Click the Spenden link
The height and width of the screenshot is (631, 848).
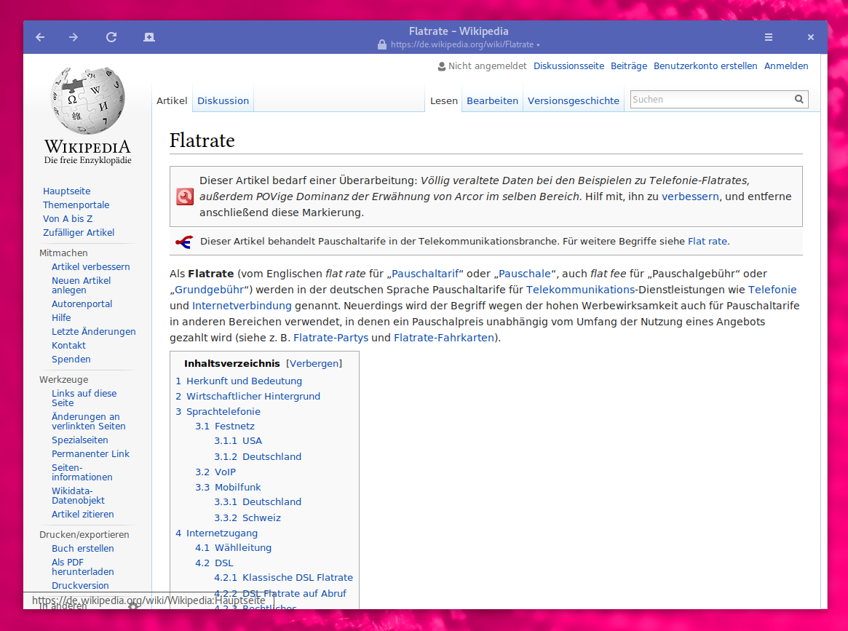click(71, 359)
